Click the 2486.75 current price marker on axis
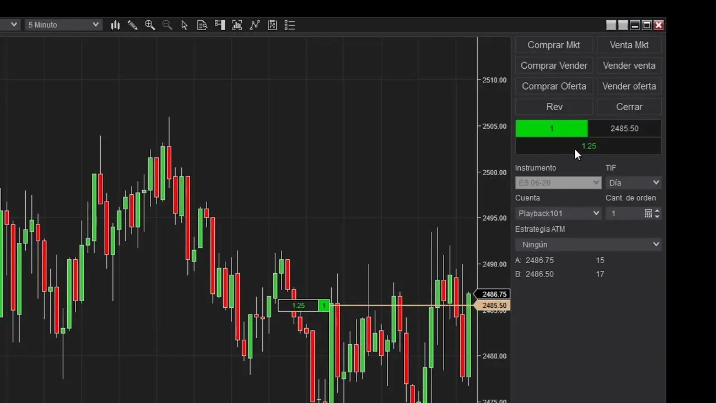The width and height of the screenshot is (716, 403). pyautogui.click(x=492, y=294)
